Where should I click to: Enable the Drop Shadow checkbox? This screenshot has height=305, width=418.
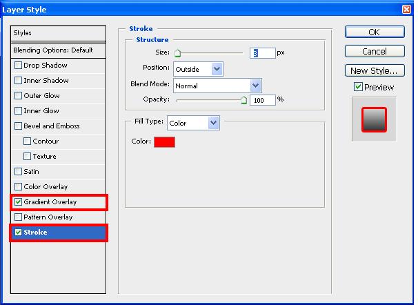click(19, 66)
